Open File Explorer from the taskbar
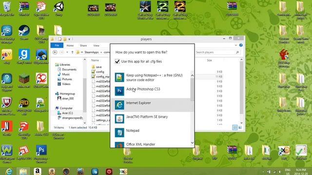Image resolution: width=312 pixels, height=175 pixels. point(23,171)
